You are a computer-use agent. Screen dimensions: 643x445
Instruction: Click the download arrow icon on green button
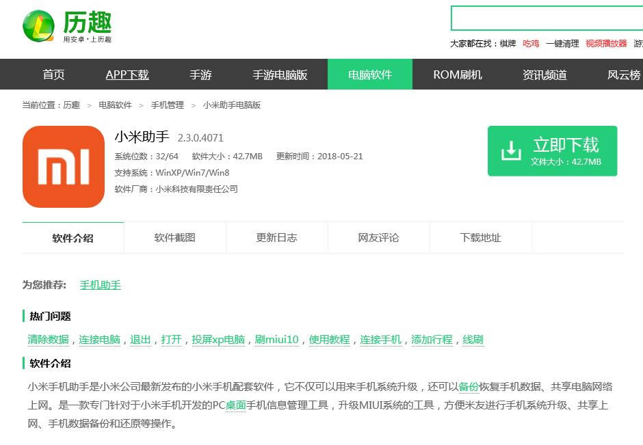pos(511,151)
